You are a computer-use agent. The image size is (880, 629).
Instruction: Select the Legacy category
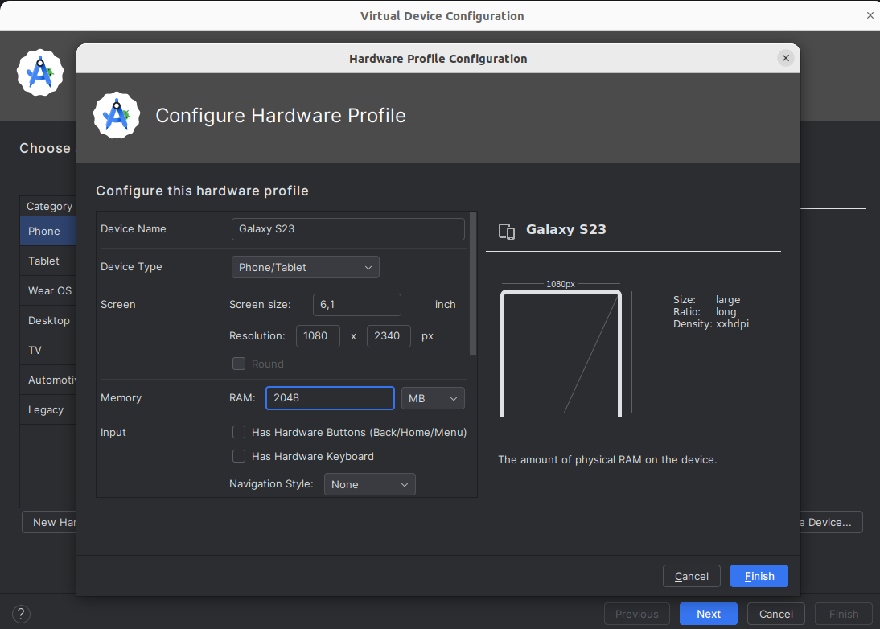(47, 409)
